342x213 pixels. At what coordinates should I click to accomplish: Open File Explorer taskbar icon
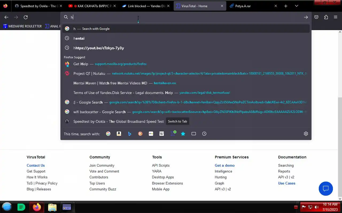[x=52, y=207]
